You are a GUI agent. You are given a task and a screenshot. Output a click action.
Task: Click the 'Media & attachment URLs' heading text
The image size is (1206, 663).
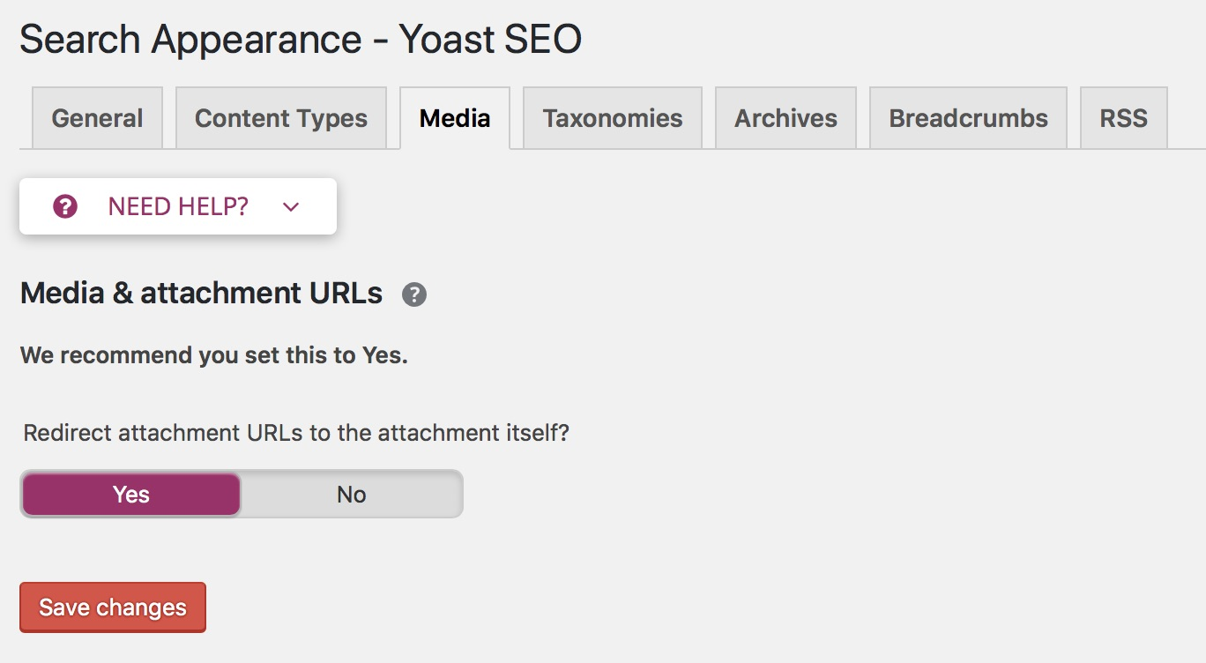(x=201, y=293)
